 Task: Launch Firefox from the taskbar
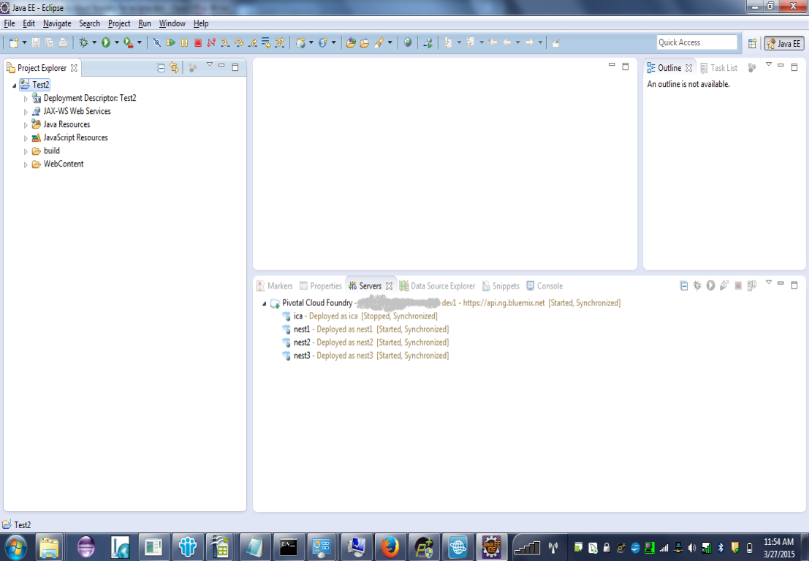[390, 546]
